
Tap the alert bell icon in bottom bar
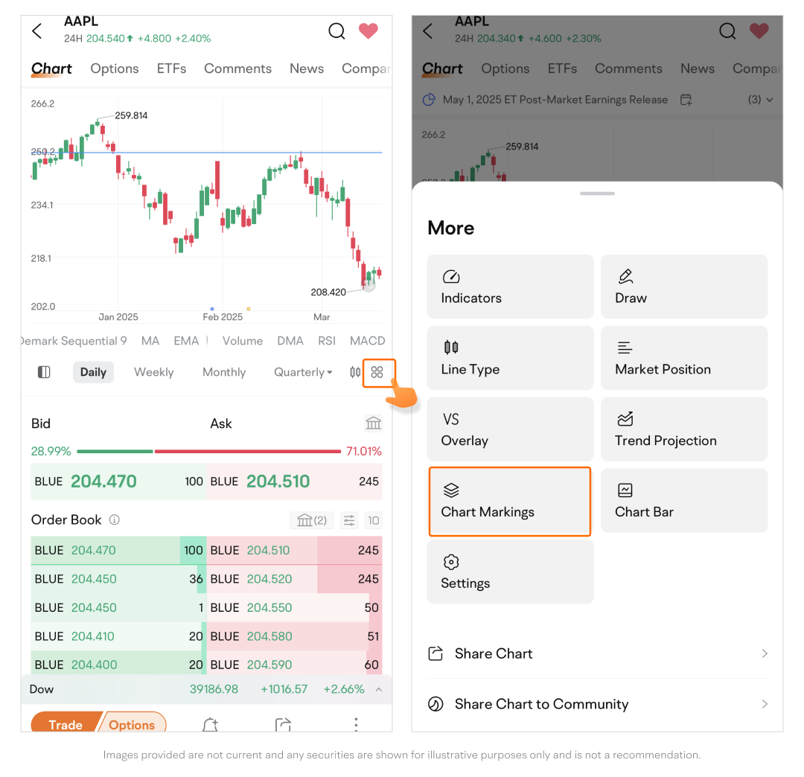210,725
